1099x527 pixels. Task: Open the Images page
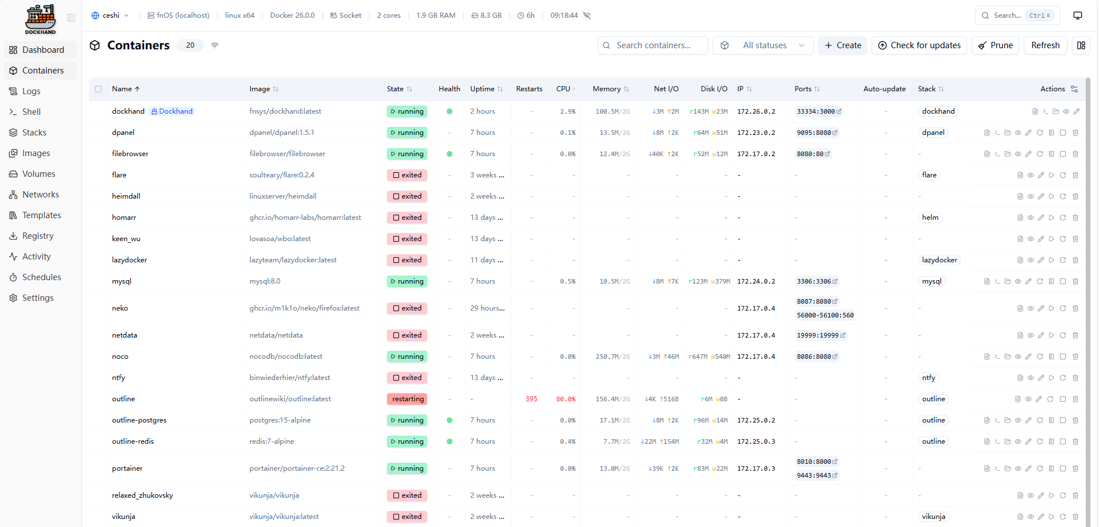tap(40, 153)
